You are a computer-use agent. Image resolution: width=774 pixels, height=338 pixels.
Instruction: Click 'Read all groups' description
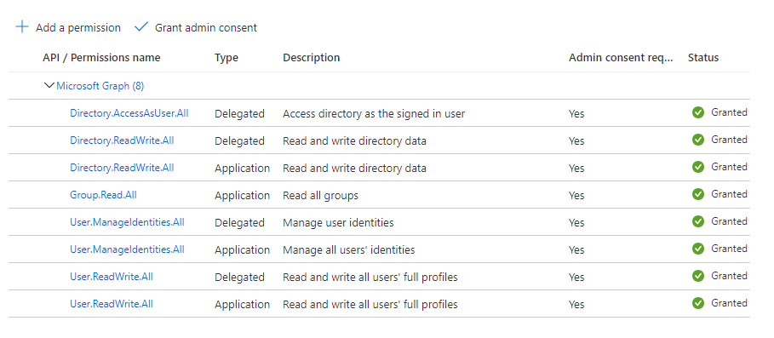click(320, 196)
